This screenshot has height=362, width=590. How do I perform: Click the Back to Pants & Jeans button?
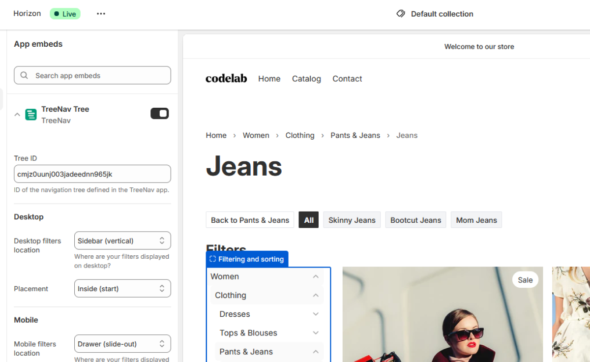[250, 220]
